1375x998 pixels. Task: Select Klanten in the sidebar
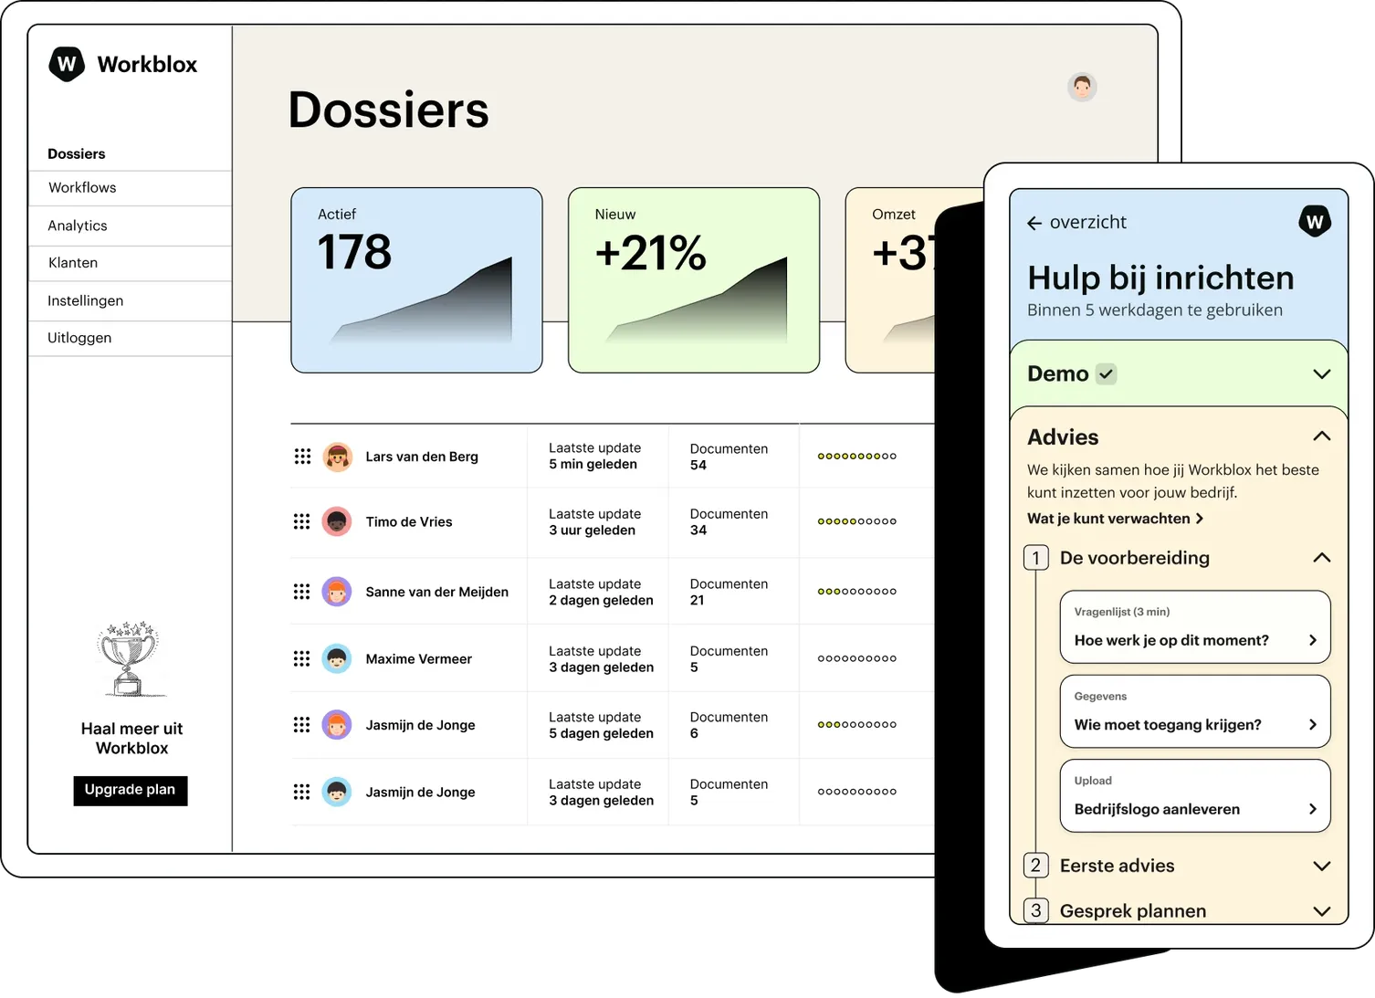pyautogui.click(x=73, y=263)
